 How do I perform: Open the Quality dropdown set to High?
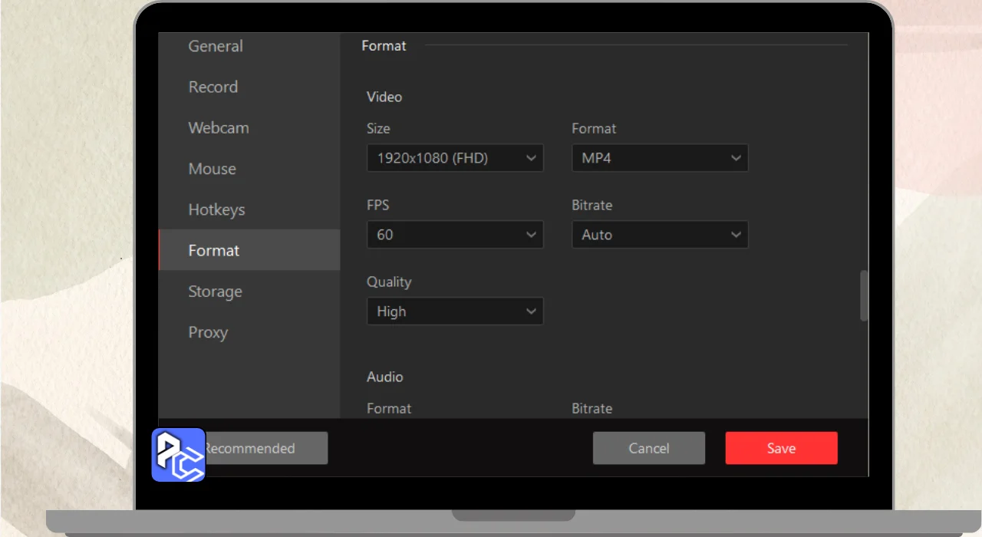point(454,311)
